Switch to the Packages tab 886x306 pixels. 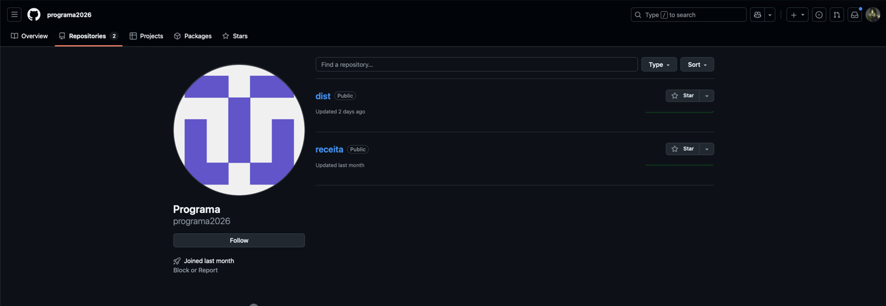[193, 36]
